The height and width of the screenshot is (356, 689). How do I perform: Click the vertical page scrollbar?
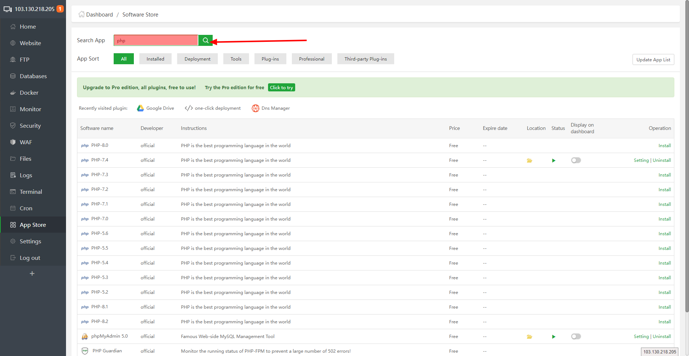pos(687,157)
